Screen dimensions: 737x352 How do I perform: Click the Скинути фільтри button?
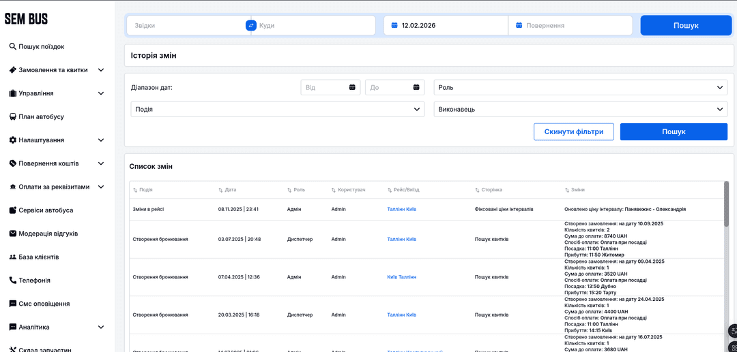coord(573,131)
